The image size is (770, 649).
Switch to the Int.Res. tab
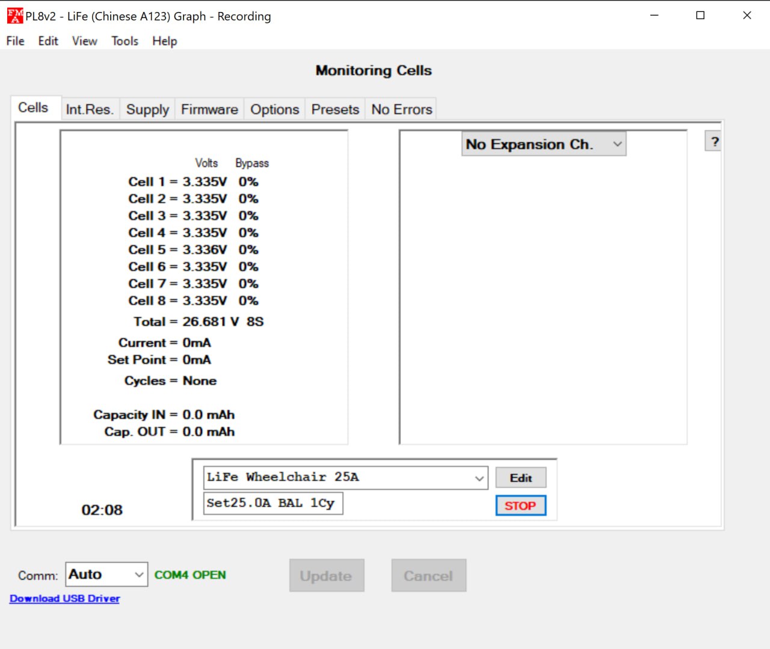pos(90,109)
